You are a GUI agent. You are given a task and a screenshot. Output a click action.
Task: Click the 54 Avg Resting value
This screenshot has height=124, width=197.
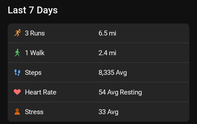(120, 92)
